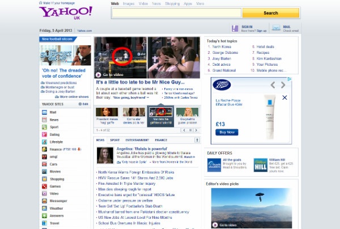Open the Movies icon in sidebar
The image size is (340, 229).
pyautogui.click(x=44, y=172)
